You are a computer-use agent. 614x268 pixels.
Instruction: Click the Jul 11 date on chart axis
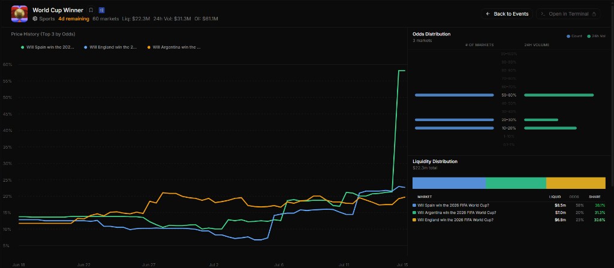pos(344,265)
